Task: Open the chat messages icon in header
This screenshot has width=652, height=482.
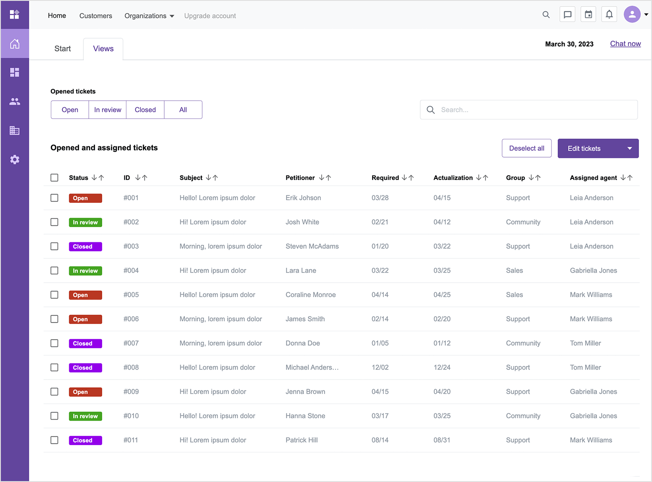Action: 567,14
